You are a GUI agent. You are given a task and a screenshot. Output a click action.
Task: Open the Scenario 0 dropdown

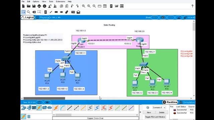[159, 107]
